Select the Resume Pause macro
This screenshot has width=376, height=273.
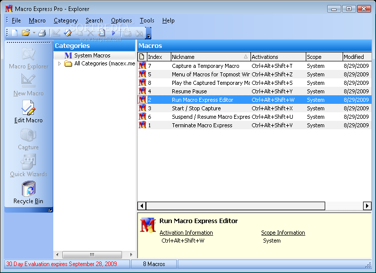[254, 91]
